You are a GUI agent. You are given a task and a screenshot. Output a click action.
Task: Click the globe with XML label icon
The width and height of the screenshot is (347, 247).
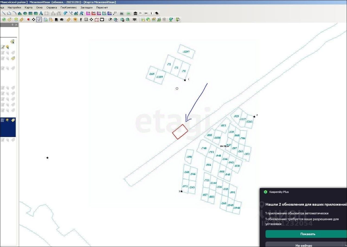128,19
